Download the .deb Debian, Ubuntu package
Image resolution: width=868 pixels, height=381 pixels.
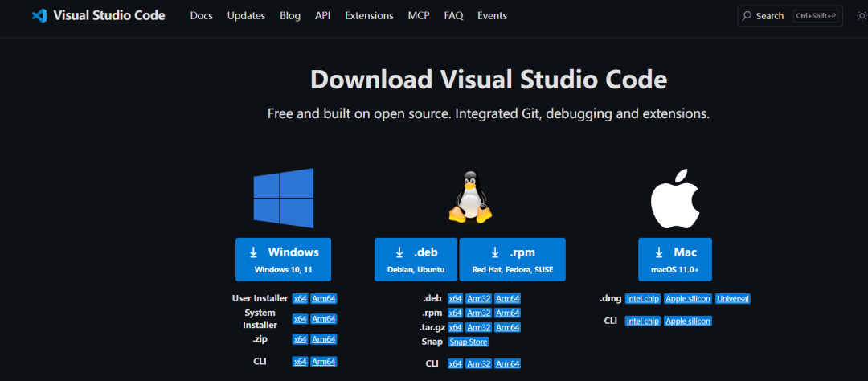pos(416,259)
